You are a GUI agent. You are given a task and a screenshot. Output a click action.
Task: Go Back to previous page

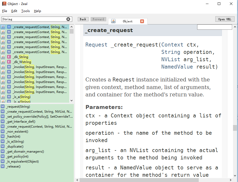tap(83, 19)
